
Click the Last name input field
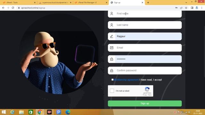145,25
